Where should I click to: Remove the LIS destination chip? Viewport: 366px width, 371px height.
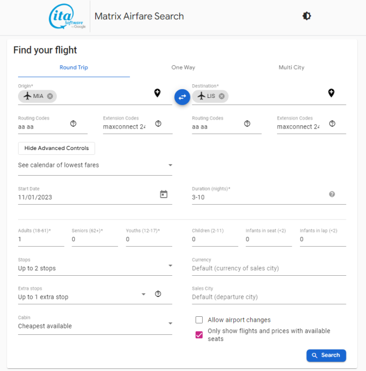tap(222, 96)
